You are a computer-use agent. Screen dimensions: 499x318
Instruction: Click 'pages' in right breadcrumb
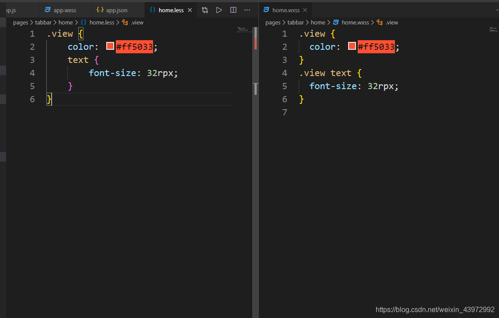coord(273,23)
